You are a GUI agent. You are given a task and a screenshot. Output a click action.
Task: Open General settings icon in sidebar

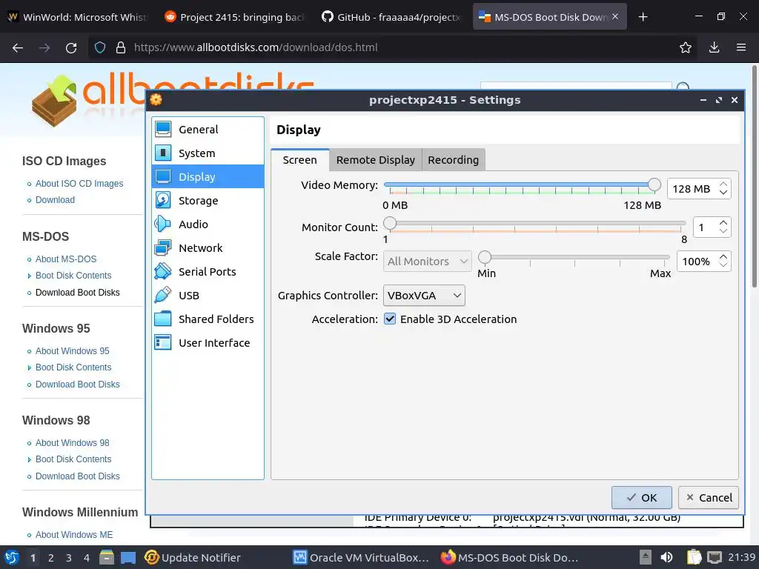click(x=162, y=129)
